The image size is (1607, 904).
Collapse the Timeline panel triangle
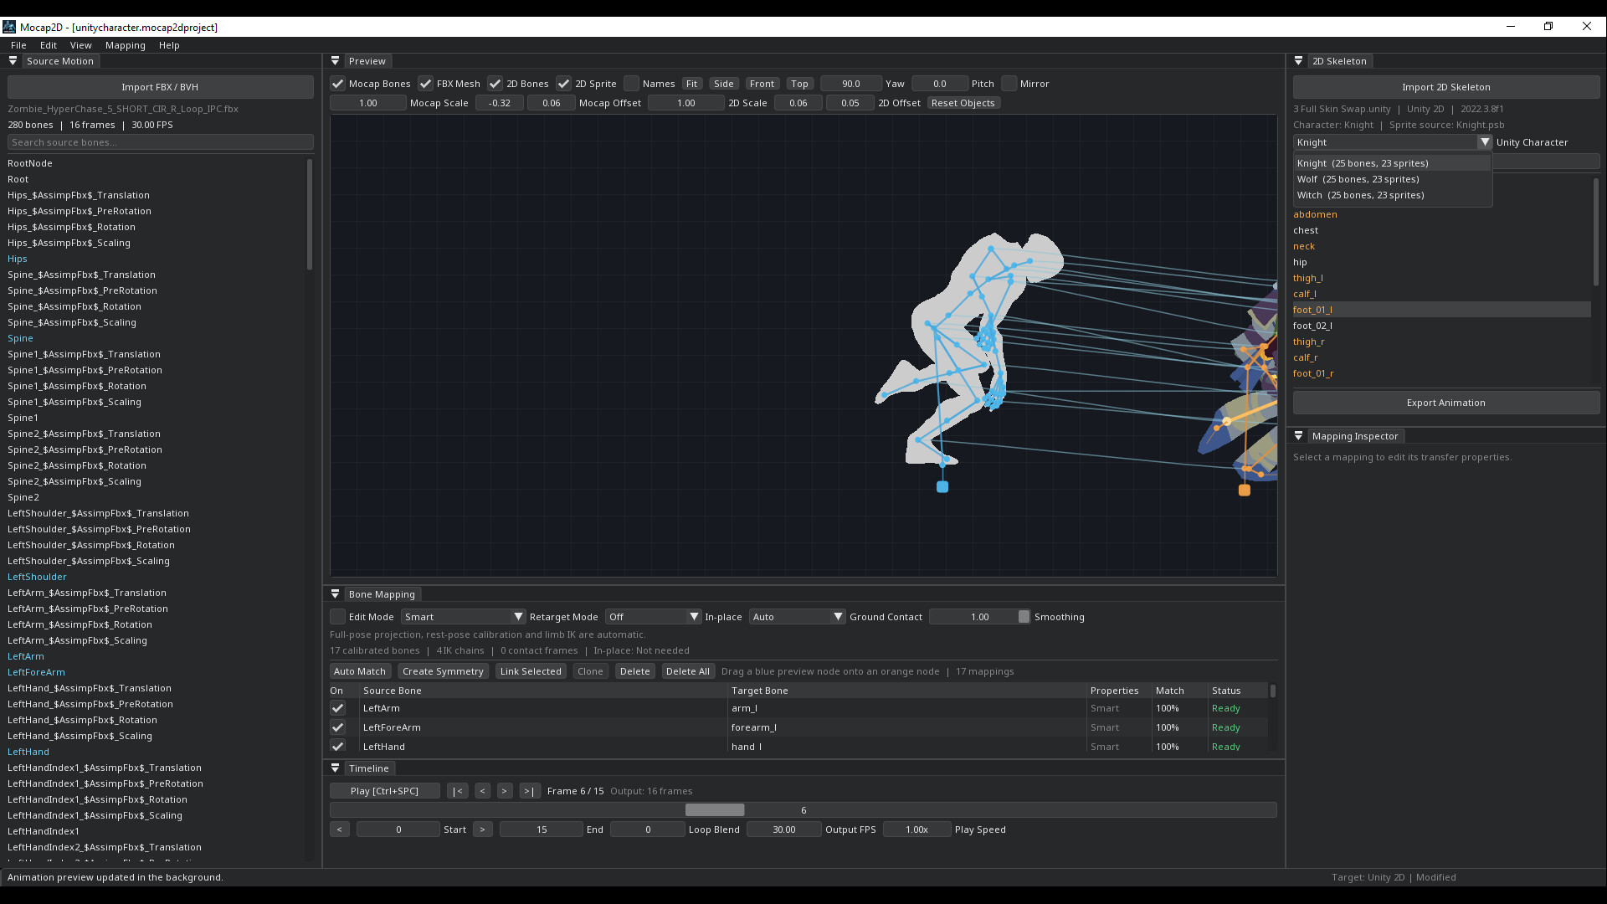[x=335, y=768]
